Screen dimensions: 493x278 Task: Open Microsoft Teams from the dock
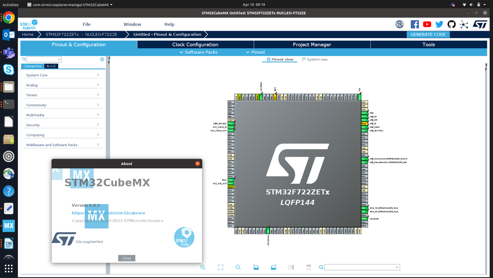click(8, 52)
